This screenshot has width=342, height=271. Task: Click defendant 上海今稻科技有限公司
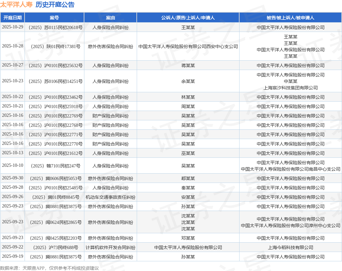(x=291, y=247)
